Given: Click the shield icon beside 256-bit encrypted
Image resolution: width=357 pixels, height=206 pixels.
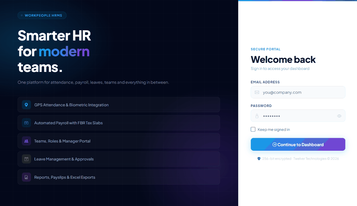Looking at the screenshot, I should (259, 159).
